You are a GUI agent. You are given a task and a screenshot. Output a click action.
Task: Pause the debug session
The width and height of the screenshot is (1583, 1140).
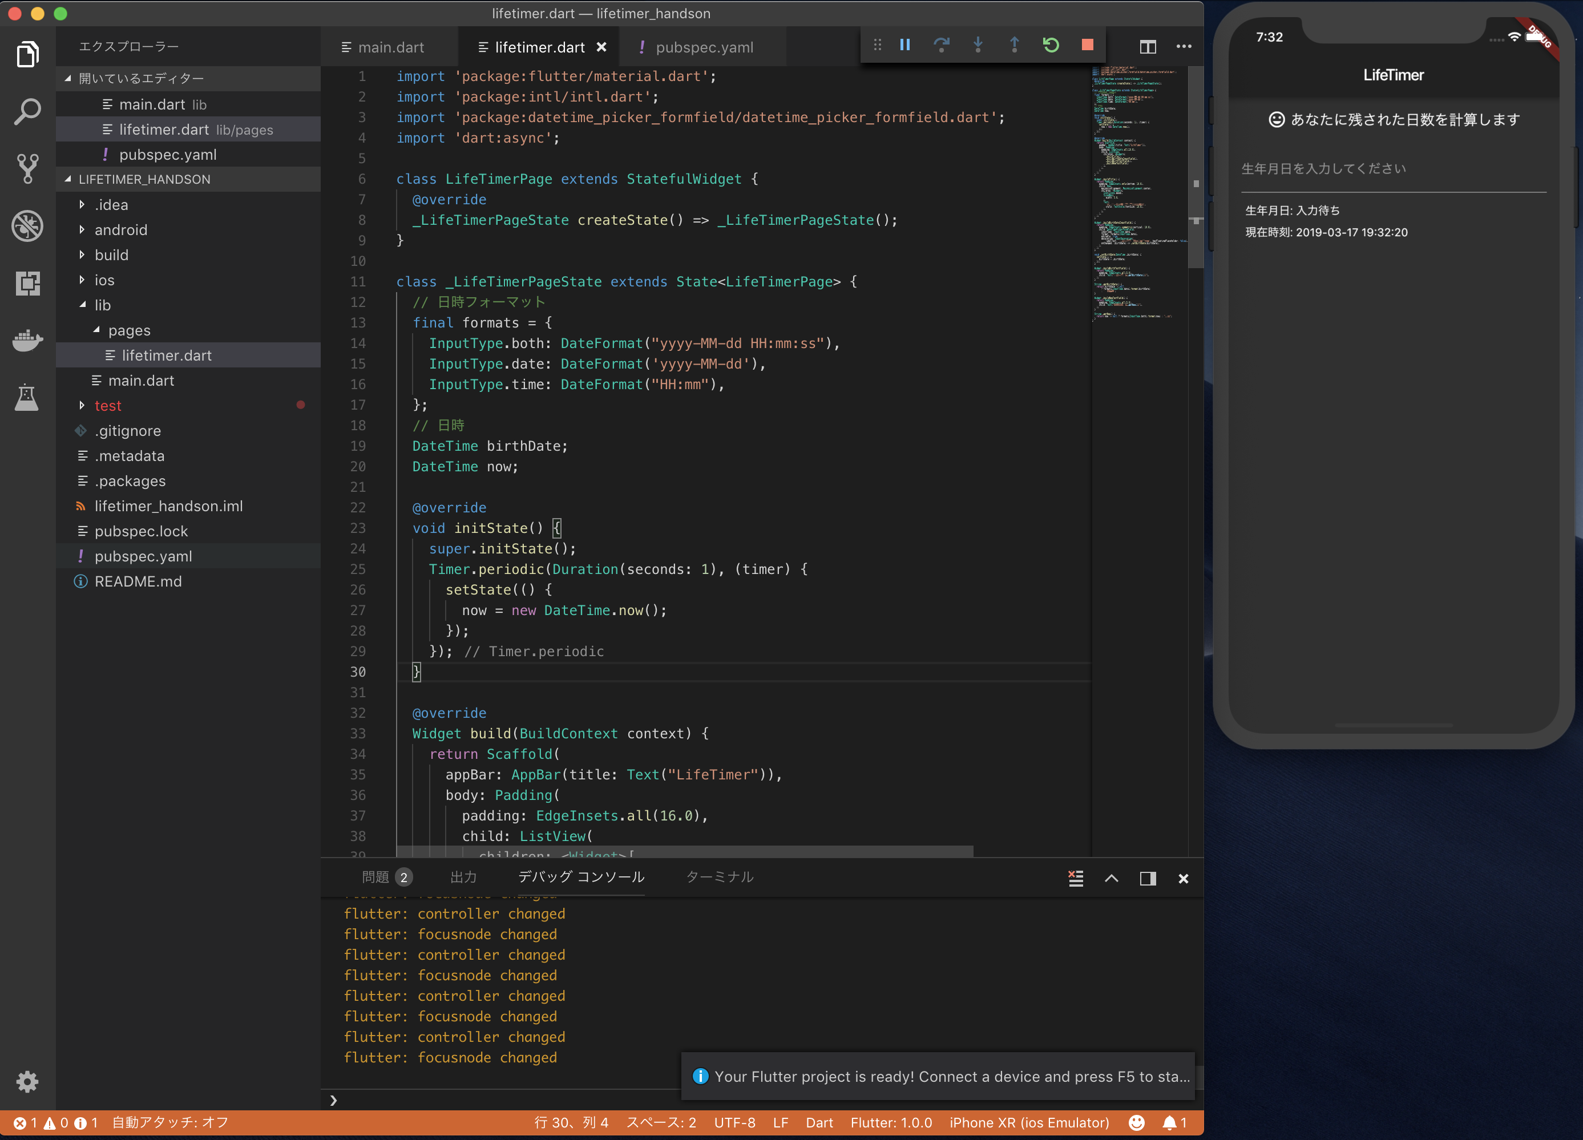(904, 45)
